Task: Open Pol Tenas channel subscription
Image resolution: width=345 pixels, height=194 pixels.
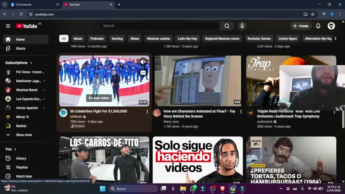Action: [x=26, y=72]
